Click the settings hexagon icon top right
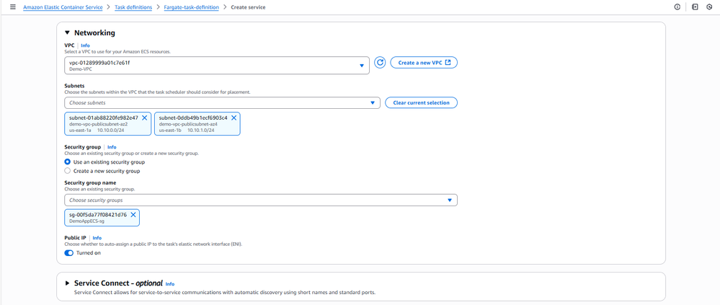720x305 pixels. (x=709, y=7)
